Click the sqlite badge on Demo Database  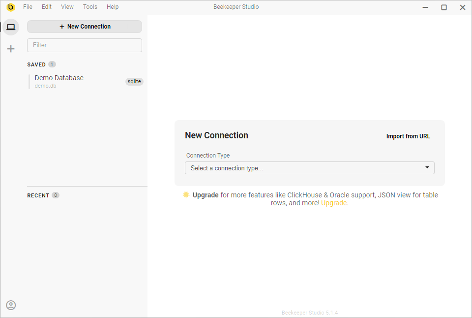[x=134, y=81]
